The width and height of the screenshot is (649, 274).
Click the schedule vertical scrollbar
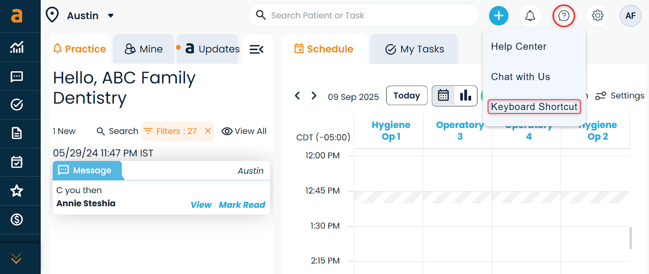(x=630, y=238)
